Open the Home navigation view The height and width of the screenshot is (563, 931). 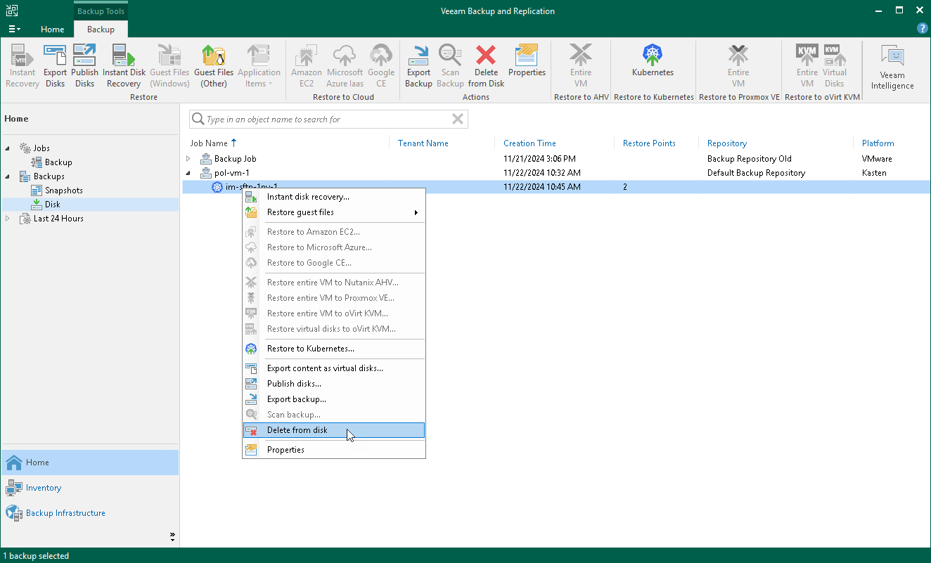89,462
